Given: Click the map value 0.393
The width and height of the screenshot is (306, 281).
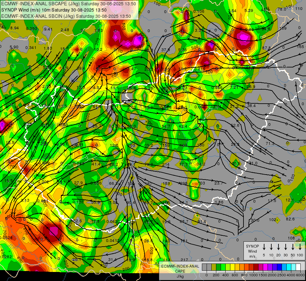Looking at the screenshot, I should click(x=32, y=29).
